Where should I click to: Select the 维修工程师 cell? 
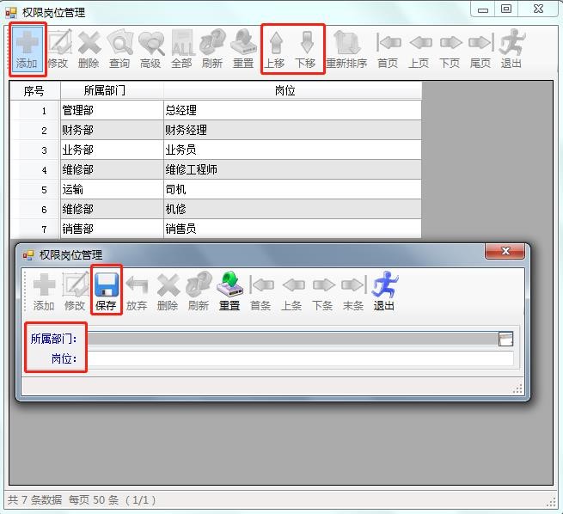(x=292, y=169)
